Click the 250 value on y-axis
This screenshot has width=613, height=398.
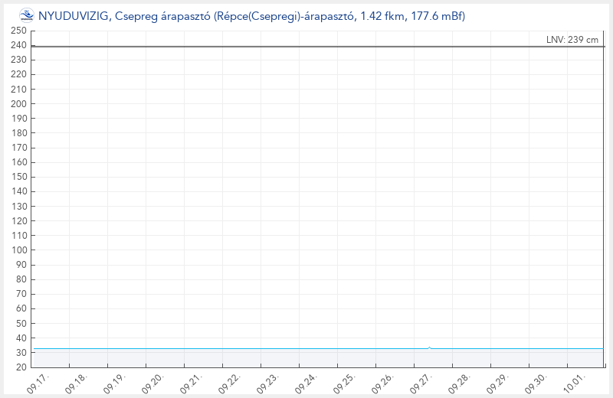pos(19,31)
